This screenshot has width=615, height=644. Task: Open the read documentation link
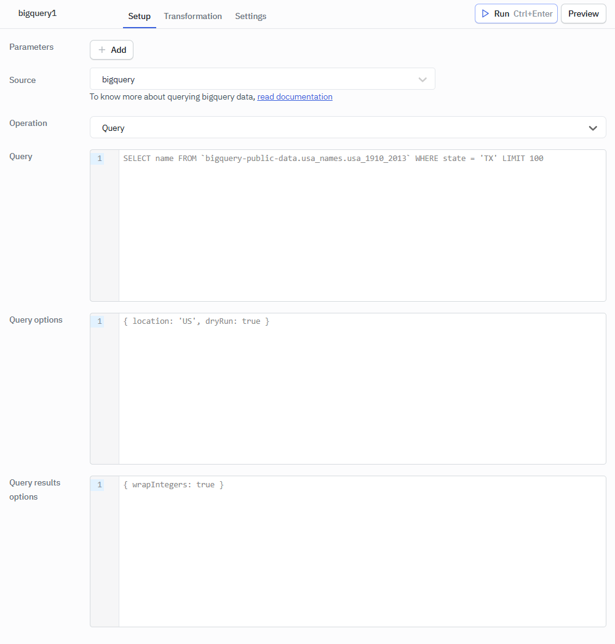pos(295,96)
